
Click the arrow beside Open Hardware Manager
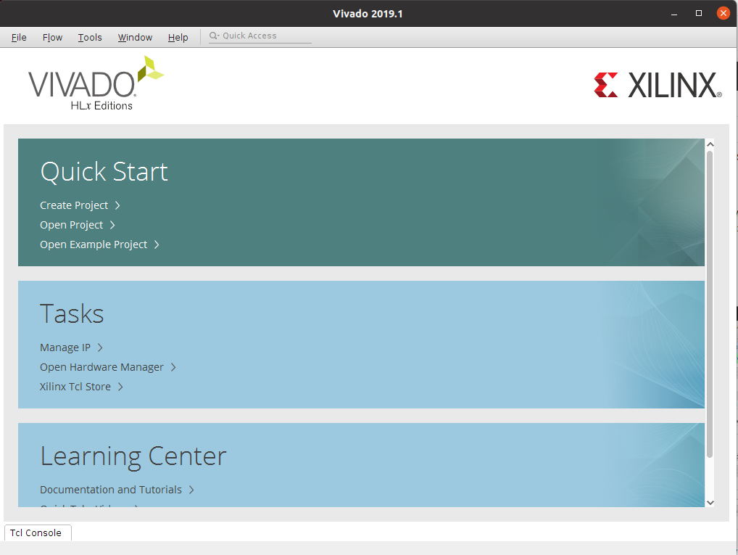click(173, 367)
